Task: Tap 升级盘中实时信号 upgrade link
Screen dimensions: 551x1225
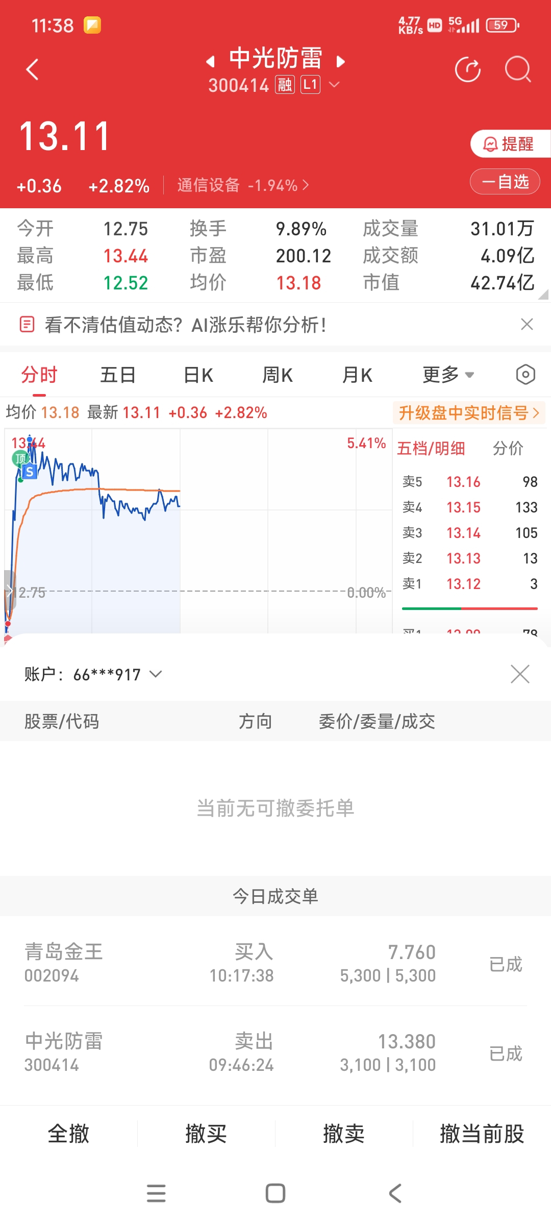Action: (x=469, y=413)
